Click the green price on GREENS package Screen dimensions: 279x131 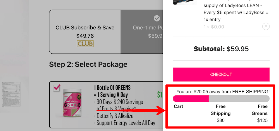click(x=160, y=95)
